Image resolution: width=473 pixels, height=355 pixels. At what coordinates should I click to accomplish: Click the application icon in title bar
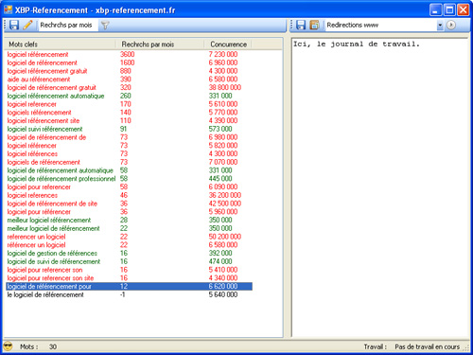(8, 10)
